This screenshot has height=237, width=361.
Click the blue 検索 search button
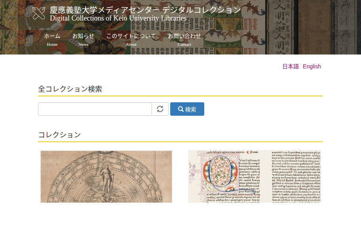click(187, 109)
